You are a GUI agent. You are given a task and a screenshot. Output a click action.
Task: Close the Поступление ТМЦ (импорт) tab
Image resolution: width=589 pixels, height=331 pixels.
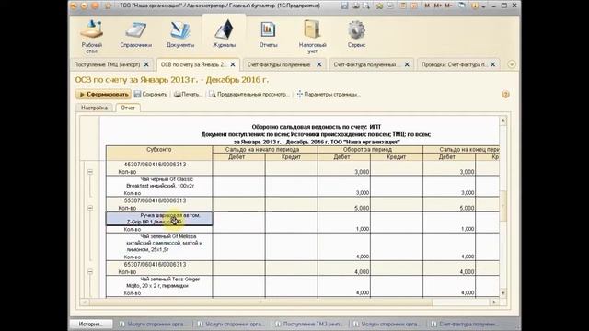pos(146,64)
